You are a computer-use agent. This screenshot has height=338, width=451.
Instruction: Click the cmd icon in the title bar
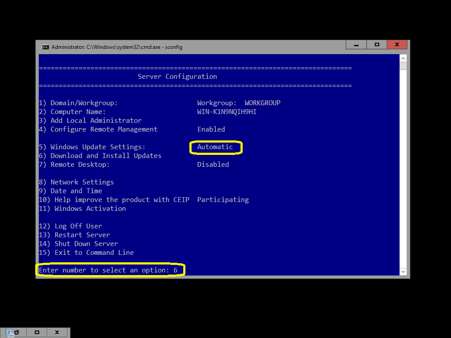tap(45, 47)
